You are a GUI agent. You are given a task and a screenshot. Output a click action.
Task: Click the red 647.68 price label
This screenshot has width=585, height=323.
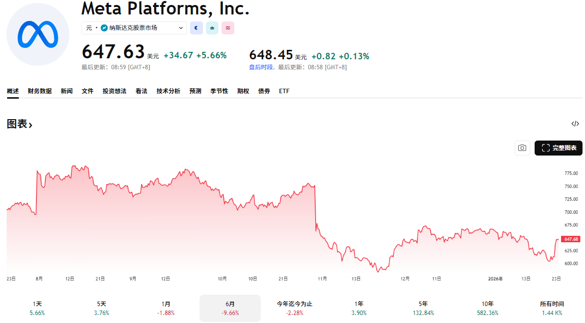(x=571, y=239)
